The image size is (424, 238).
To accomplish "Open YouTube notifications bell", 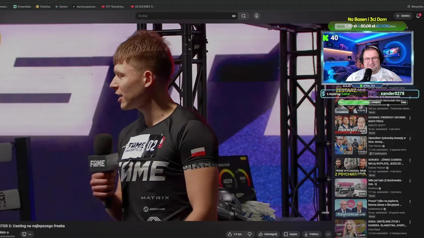I will 418,16.
